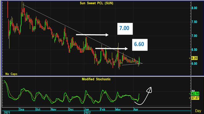Click the "Modified Stochastic" indicator title

pos(96,79)
